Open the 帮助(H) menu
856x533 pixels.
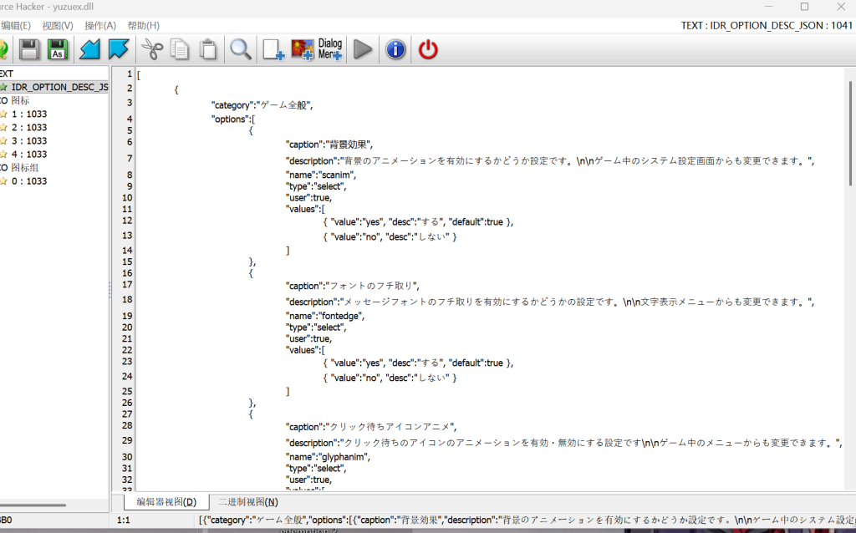(x=143, y=26)
